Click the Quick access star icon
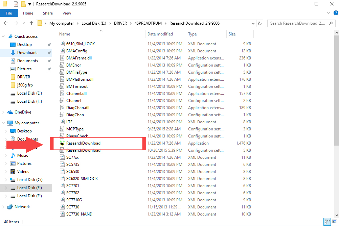The image size is (339, 226). tap(10, 36)
